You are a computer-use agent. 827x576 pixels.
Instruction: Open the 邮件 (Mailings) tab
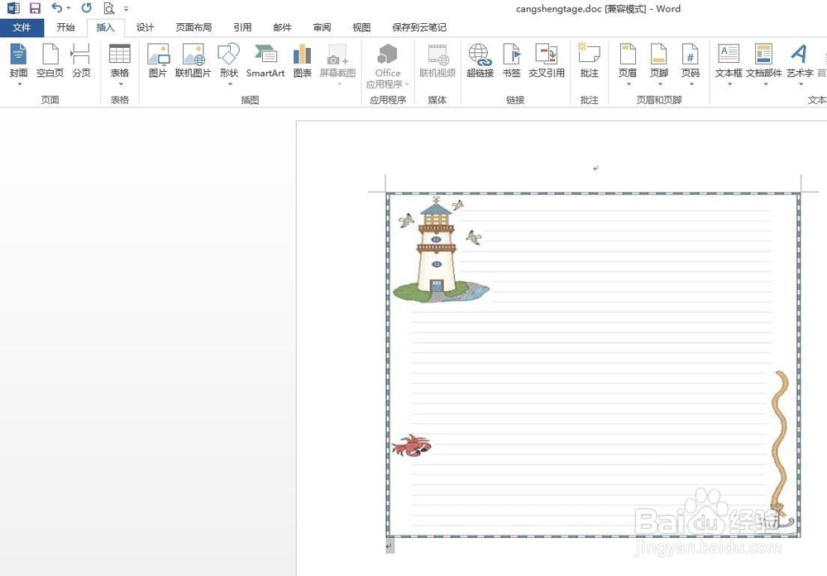point(282,27)
